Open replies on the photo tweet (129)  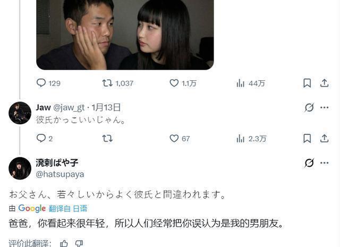[x=48, y=83]
